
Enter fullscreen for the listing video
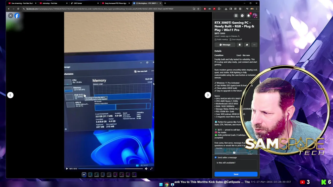pos(151,169)
